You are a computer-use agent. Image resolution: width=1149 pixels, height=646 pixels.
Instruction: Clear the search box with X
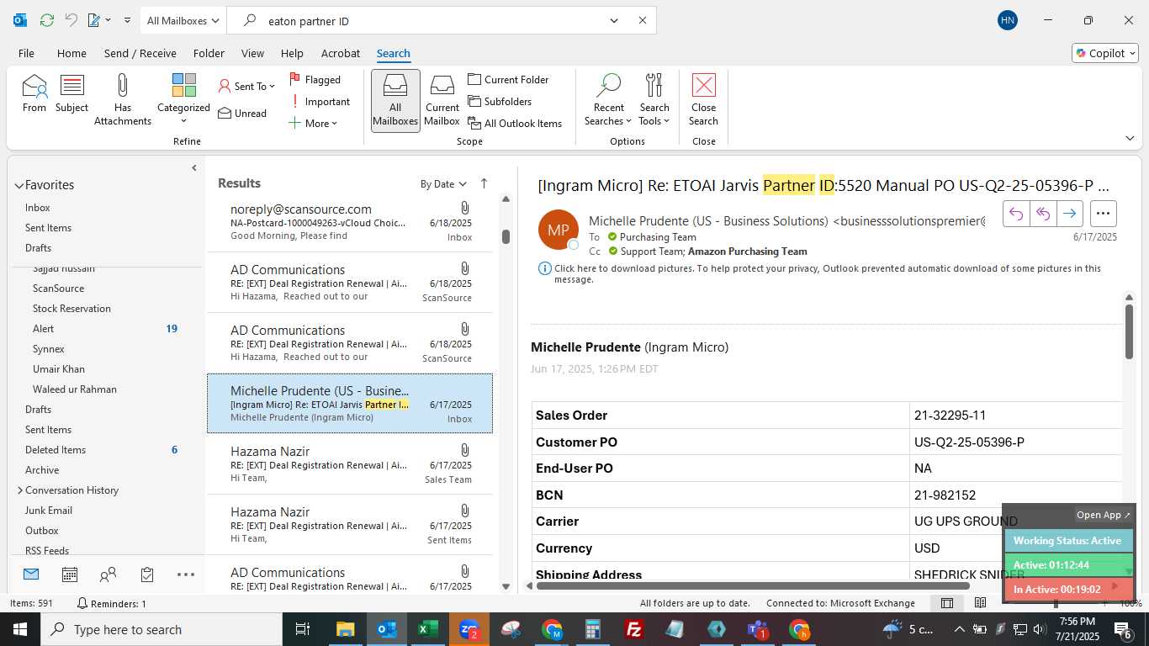tap(643, 20)
